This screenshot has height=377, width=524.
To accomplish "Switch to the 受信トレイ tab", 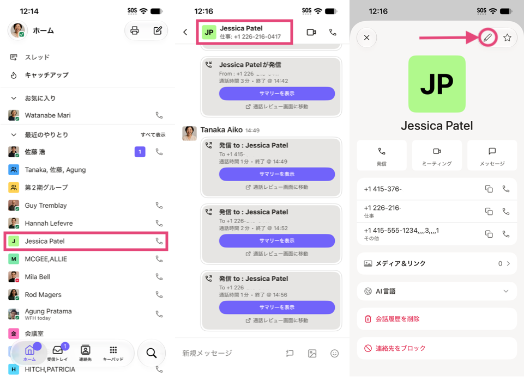I will 57,353.
